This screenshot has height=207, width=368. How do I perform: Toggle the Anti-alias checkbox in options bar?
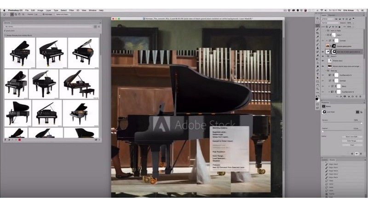(44, 14)
